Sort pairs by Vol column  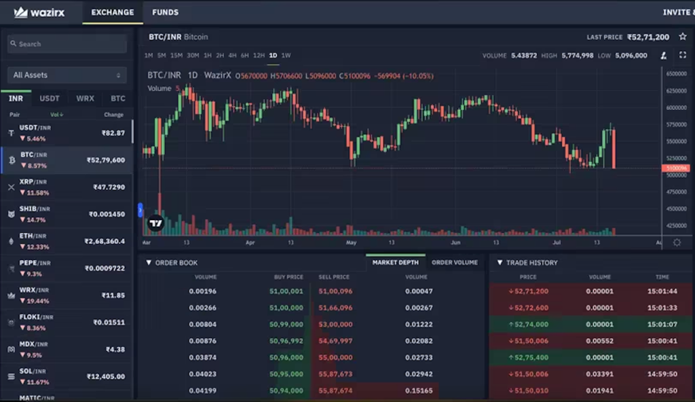57,115
